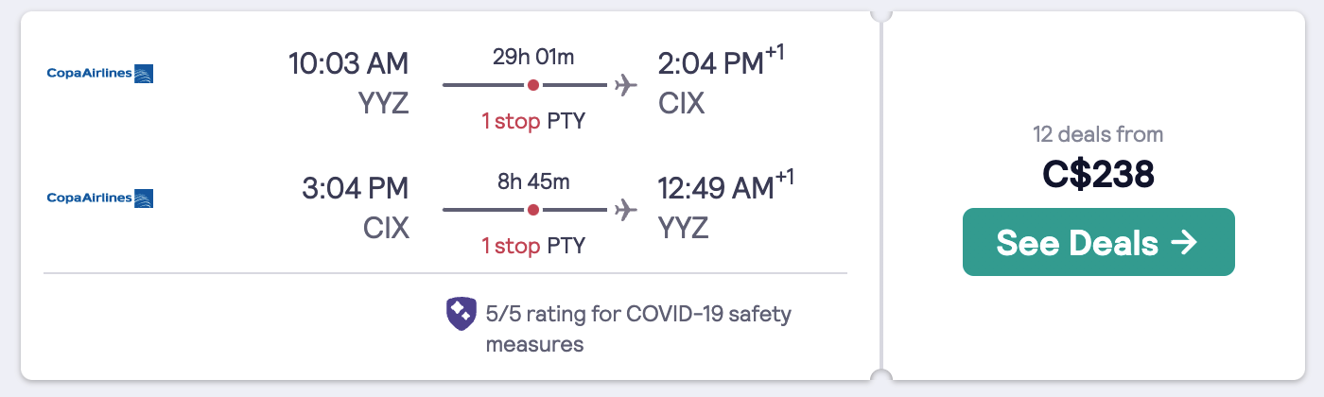
Task: Click the 12 deals from text
Action: [x=1099, y=134]
